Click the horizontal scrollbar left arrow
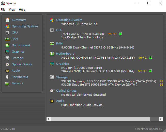Screen dimensions: 166x132 [49, 119]
